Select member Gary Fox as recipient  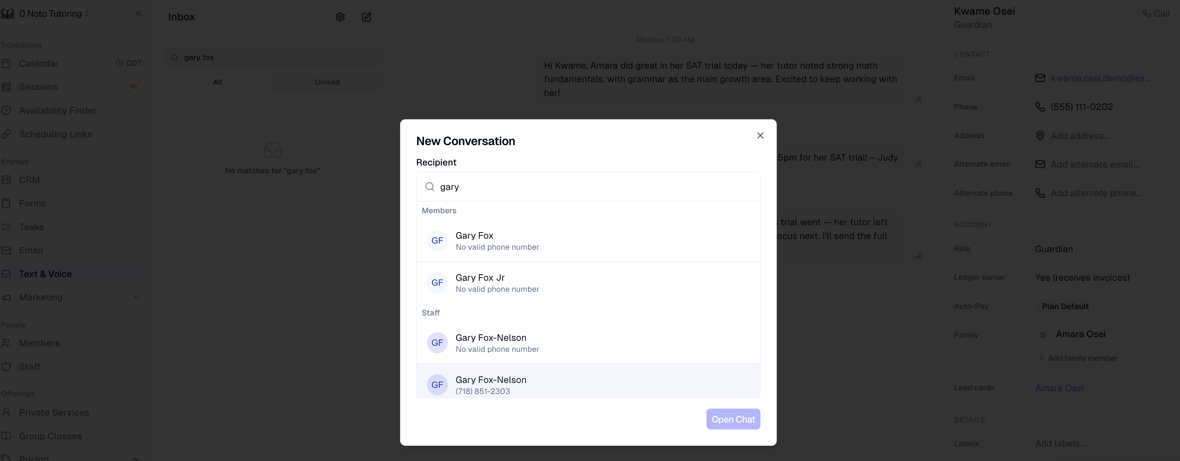pos(588,241)
